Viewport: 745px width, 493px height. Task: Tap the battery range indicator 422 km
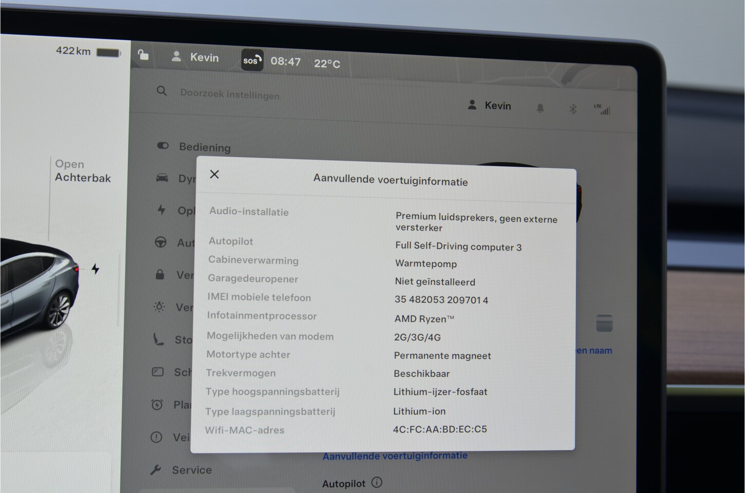point(88,51)
